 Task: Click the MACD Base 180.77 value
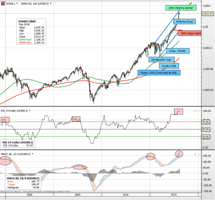35,181
